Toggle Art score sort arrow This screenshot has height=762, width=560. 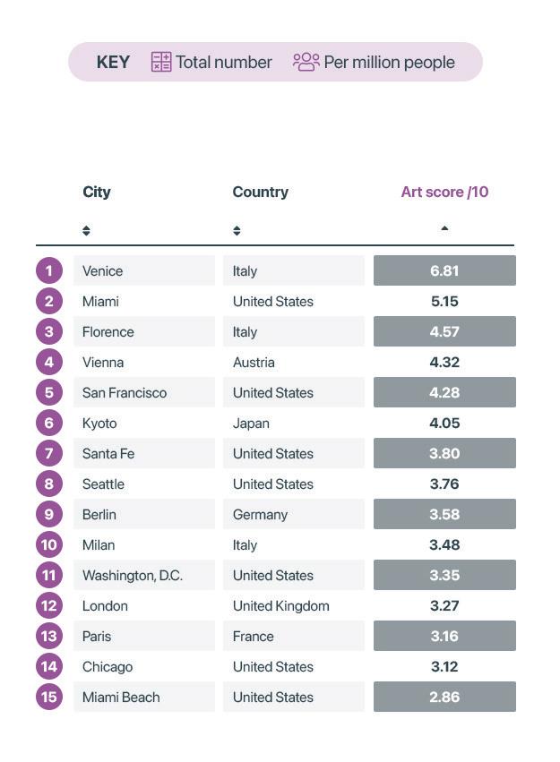coord(444,228)
